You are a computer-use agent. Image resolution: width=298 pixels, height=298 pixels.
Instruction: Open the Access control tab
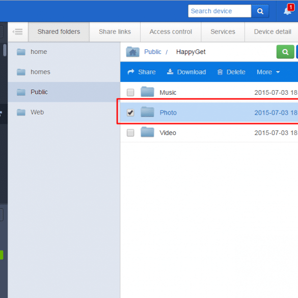(171, 32)
